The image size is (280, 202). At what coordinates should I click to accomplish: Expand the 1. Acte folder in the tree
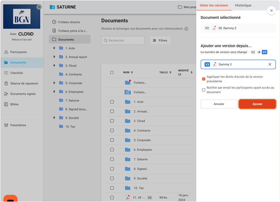pos(54,48)
